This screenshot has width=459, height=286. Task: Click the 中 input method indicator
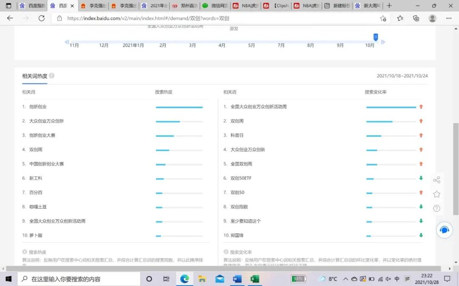click(397, 279)
